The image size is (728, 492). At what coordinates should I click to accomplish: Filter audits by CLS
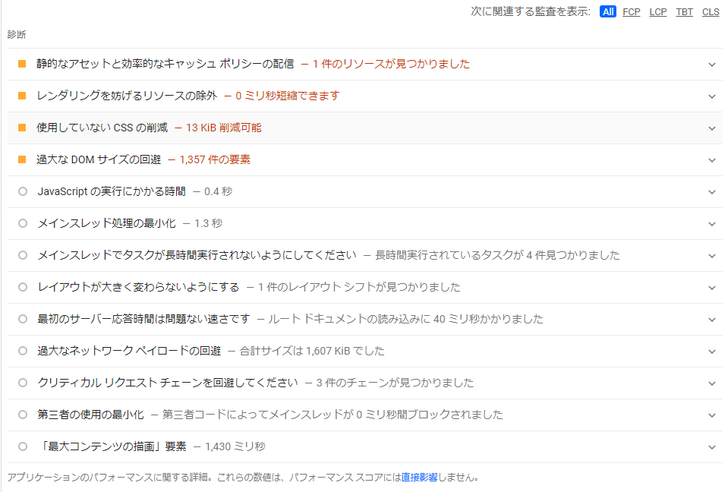click(711, 11)
